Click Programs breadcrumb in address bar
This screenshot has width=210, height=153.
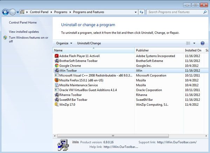coord(61,12)
